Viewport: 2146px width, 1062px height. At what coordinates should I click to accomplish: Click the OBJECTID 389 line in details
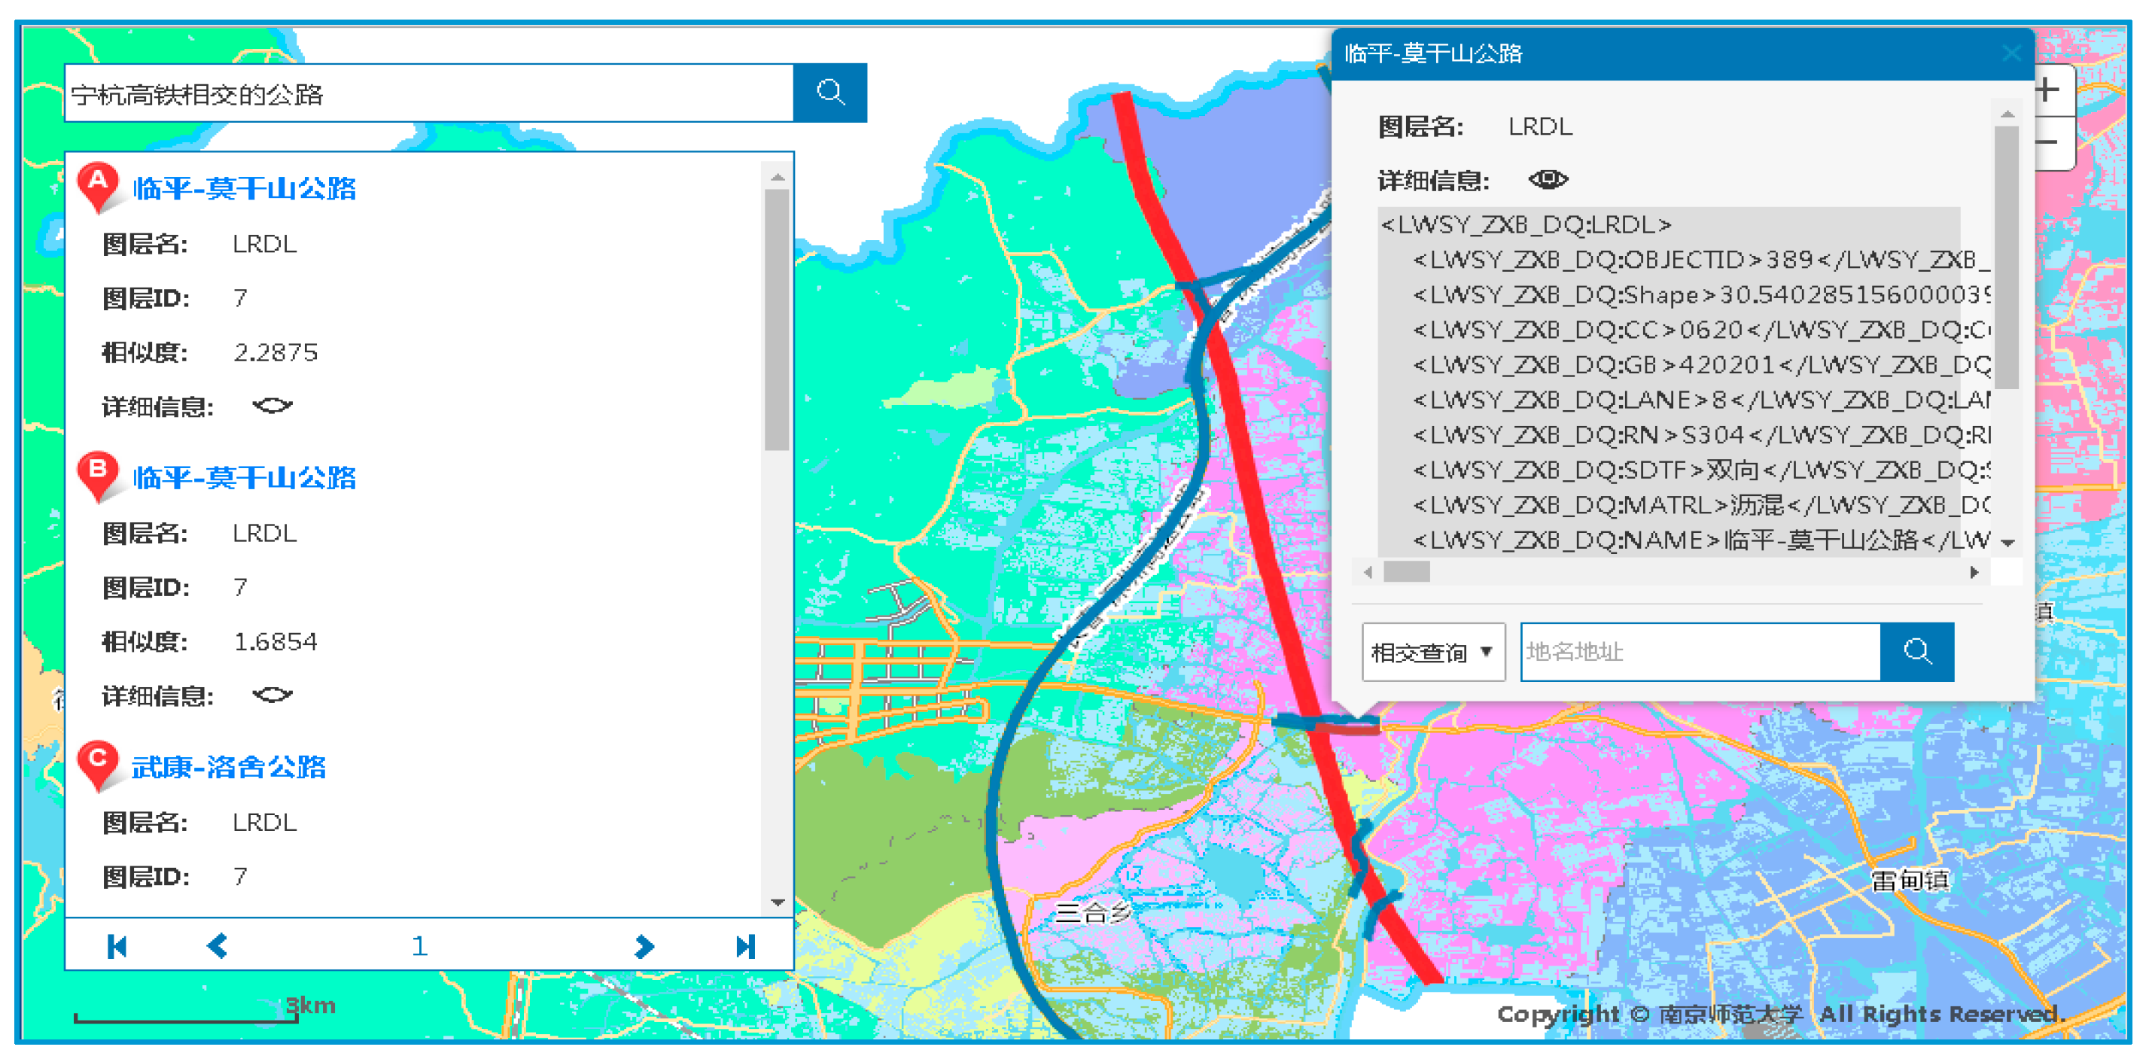click(1701, 260)
